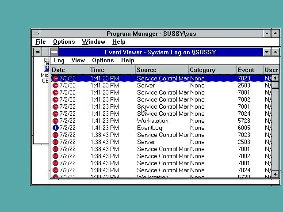Click the Workstation source at 1:41:23 PM
This screenshot has width=283, height=212.
point(153,121)
